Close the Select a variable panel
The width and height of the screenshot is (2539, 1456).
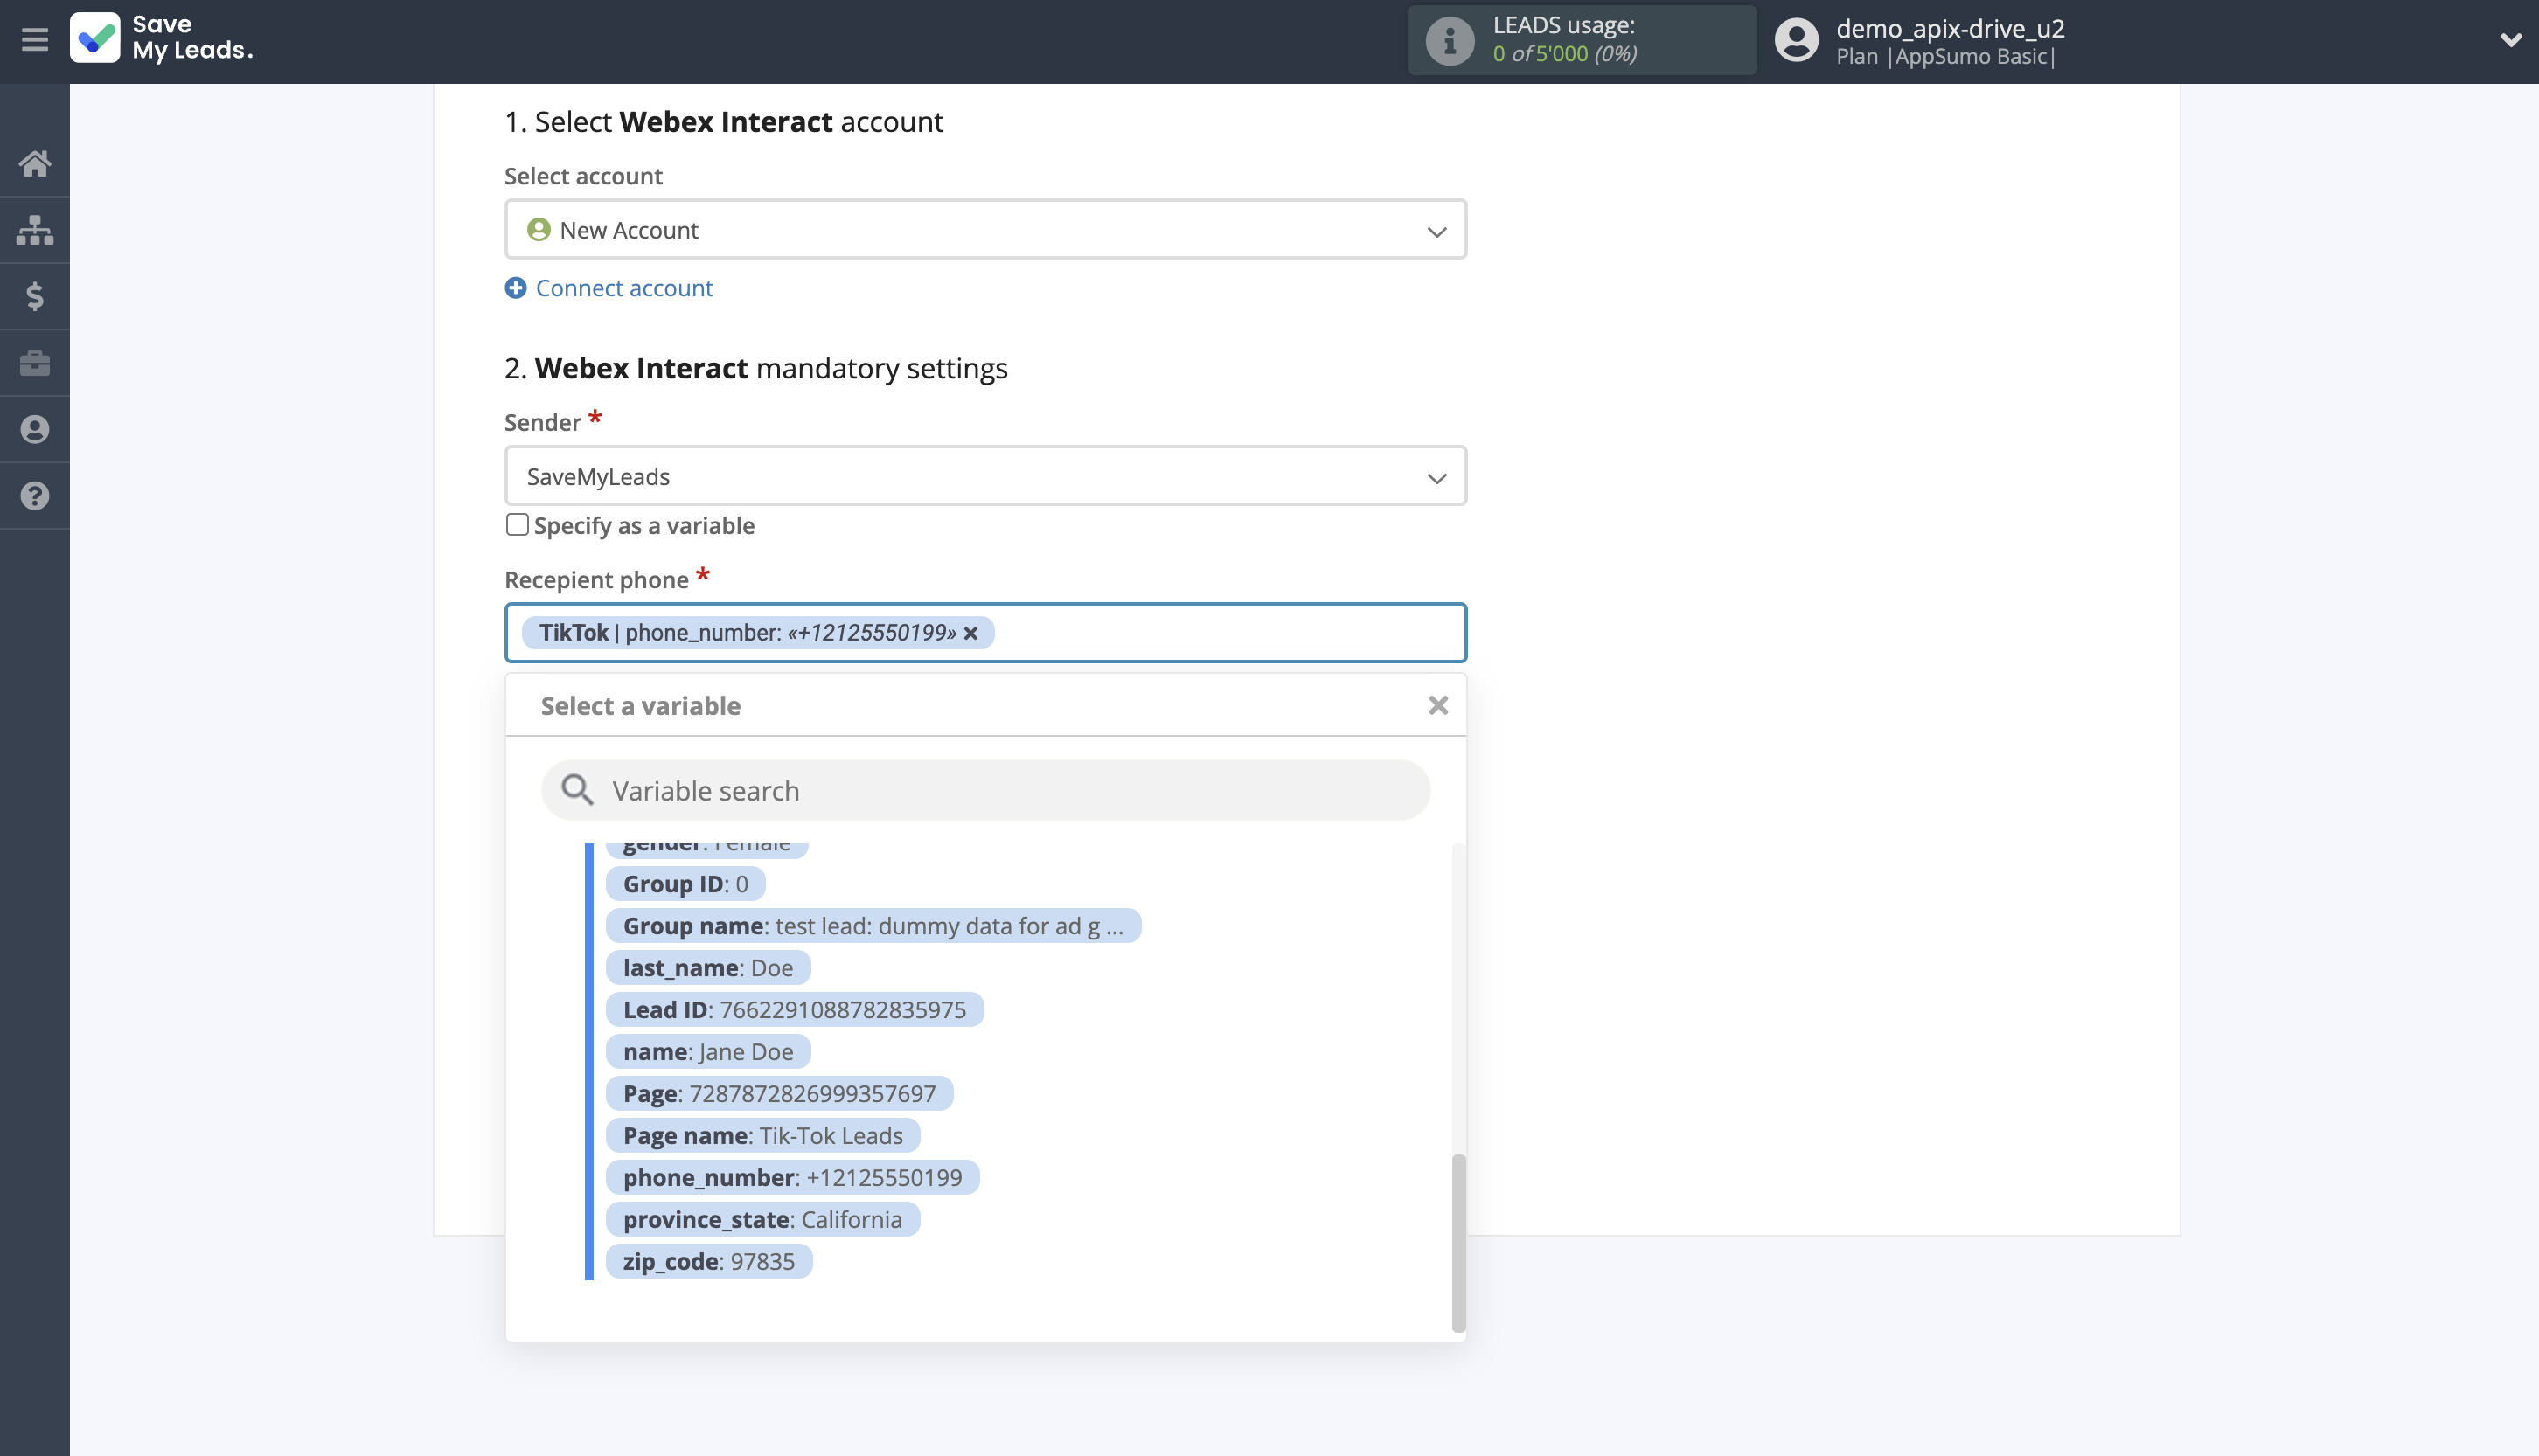point(1437,706)
